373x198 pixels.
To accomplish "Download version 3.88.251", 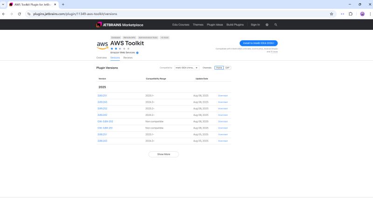I will [223, 134].
